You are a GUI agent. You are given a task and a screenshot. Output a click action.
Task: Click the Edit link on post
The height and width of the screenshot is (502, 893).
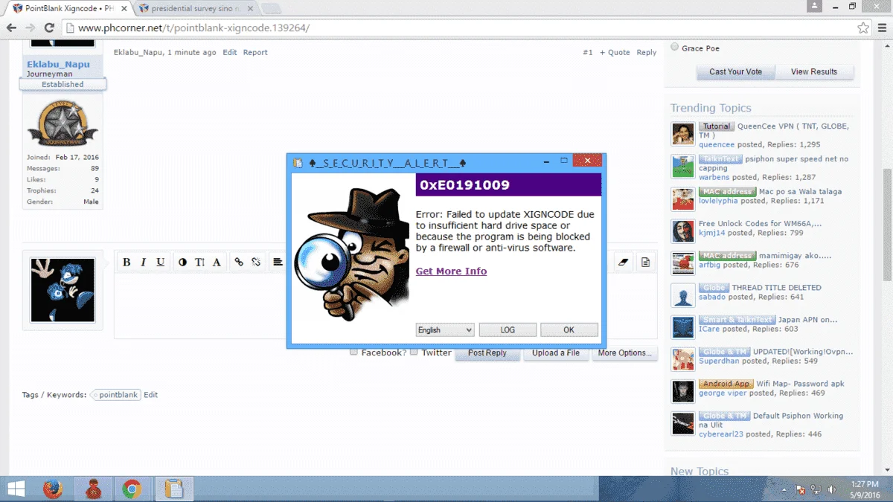point(230,52)
